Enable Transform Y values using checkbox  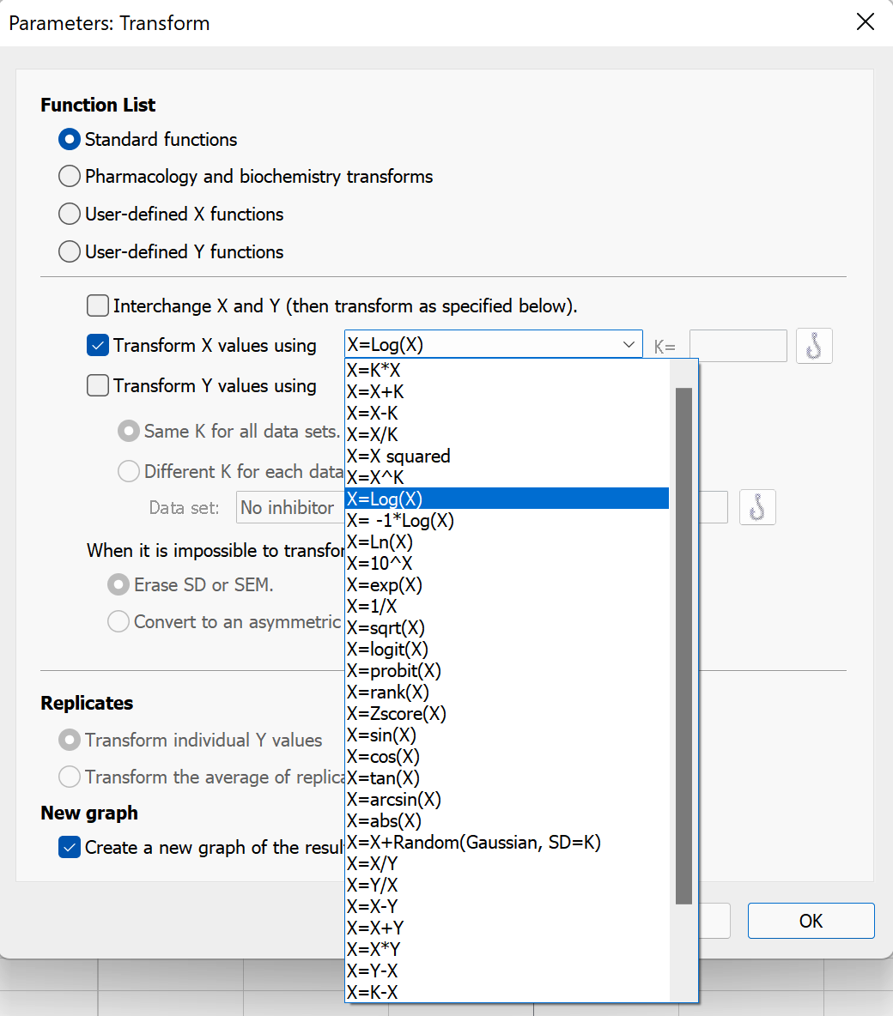point(98,385)
